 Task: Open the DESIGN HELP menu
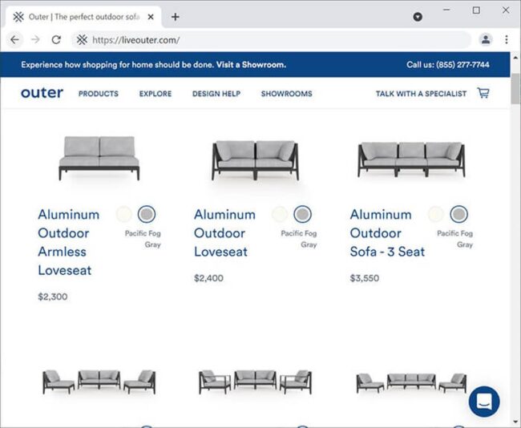216,94
